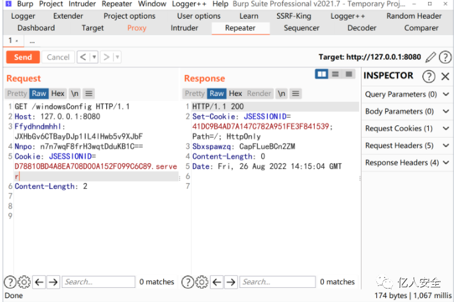Expand Query Parameters section
Image resolution: width=455 pixels, height=302 pixels.
click(x=407, y=94)
